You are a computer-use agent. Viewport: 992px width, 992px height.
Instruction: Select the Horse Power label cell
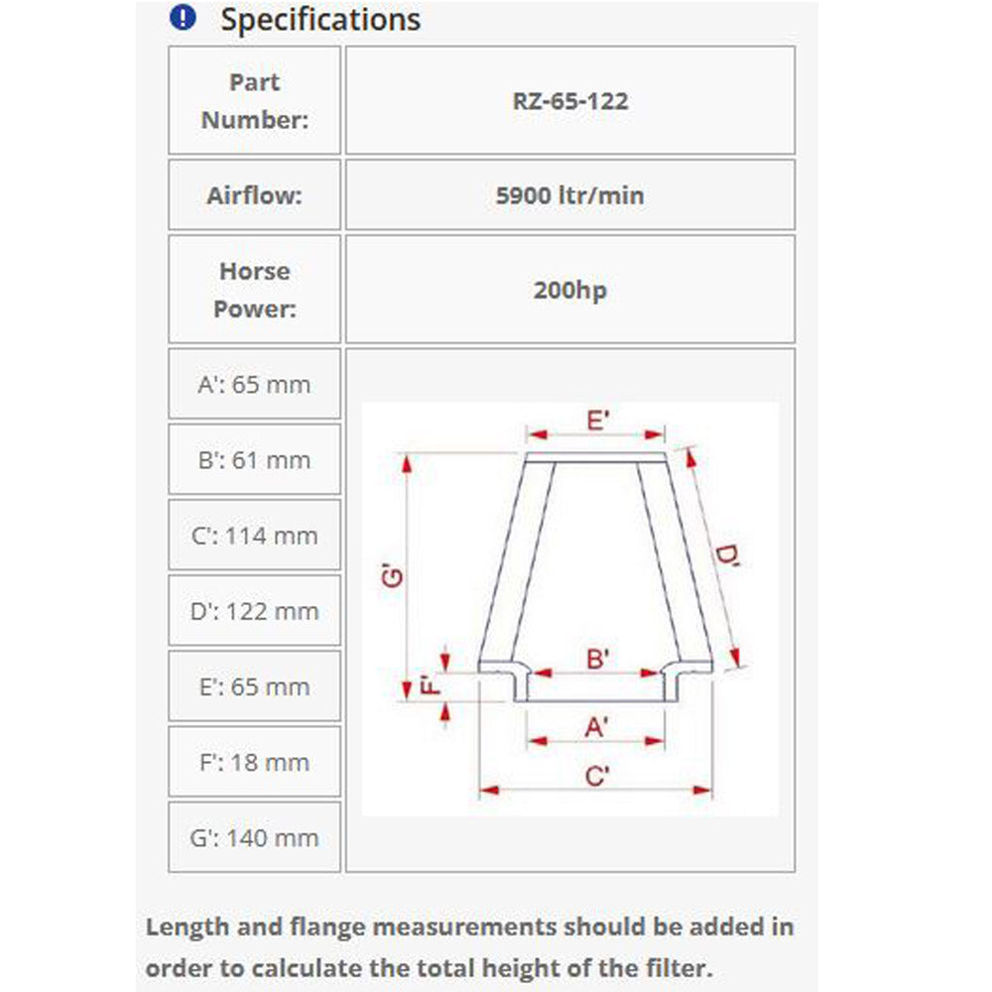point(254,290)
